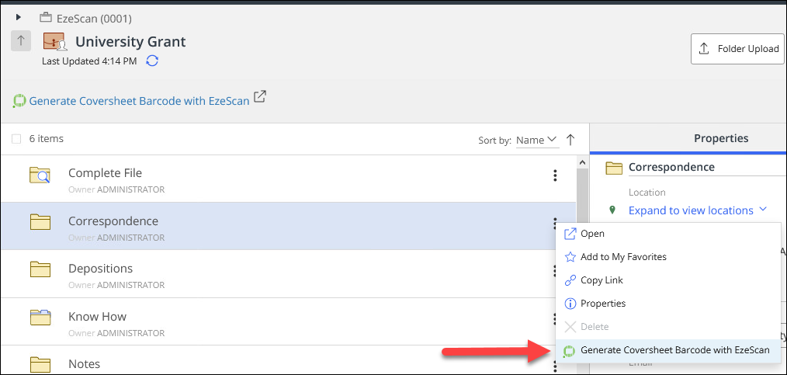Open the three-dot menu for Complete File

pyautogui.click(x=555, y=175)
